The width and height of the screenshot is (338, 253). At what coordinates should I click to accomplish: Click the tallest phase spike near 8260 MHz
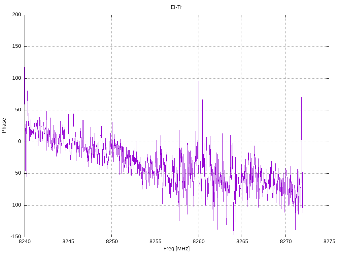[x=203, y=38]
